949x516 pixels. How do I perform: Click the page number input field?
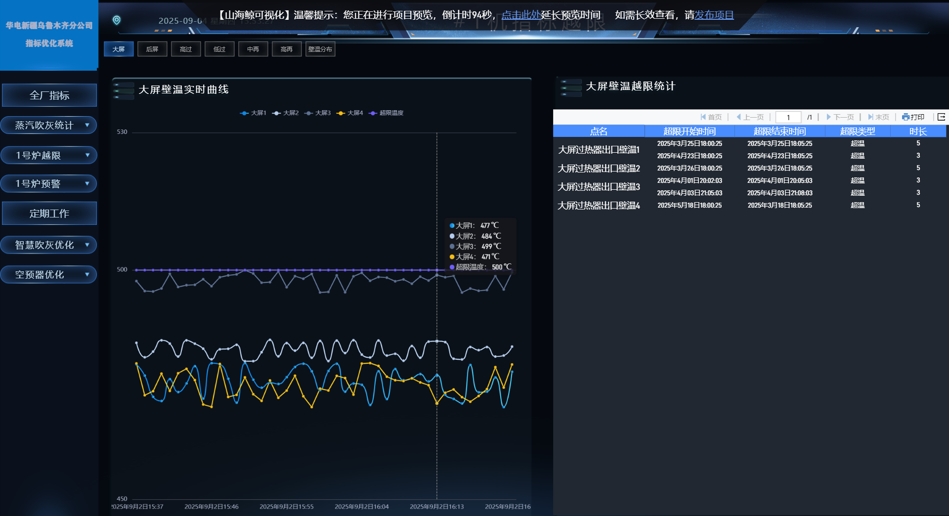[x=788, y=117]
